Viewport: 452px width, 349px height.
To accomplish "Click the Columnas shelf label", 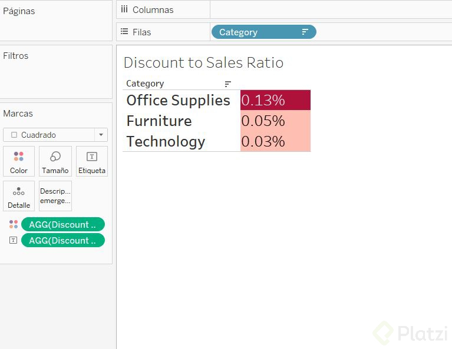I will (153, 10).
